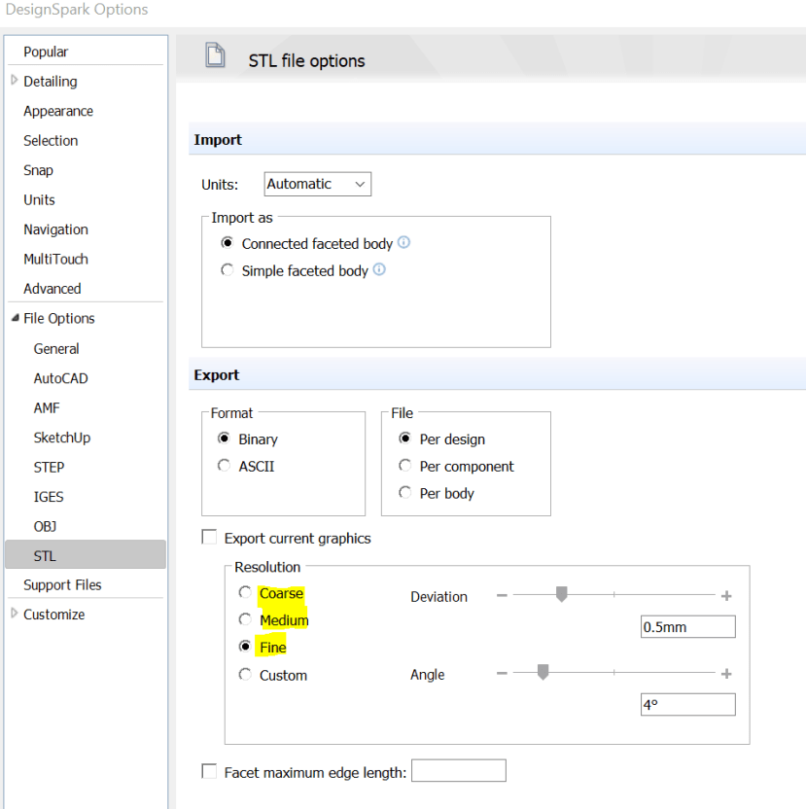Set resolution to Coarse

pos(245,592)
